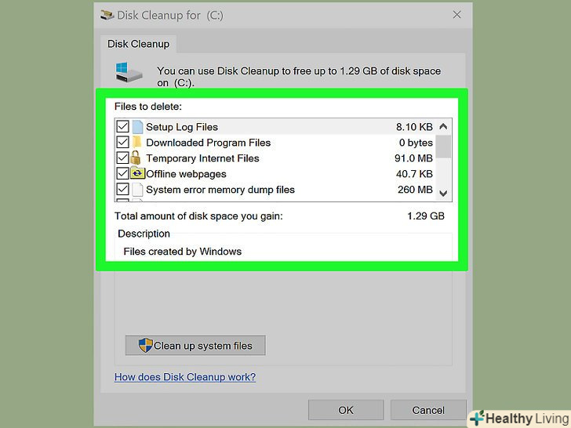Click the Downloaded Program Files folder icon

[137, 142]
